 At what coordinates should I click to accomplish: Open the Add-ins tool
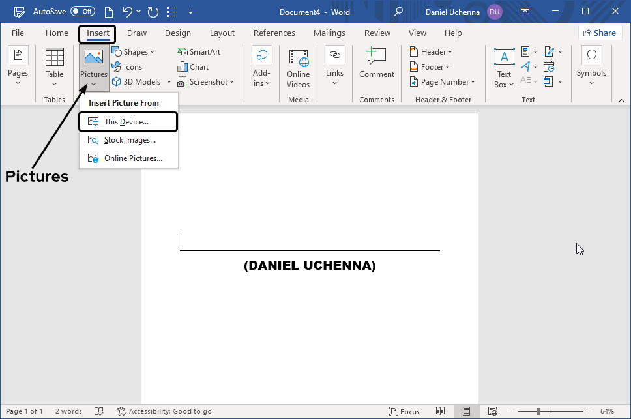tap(261, 65)
